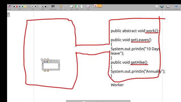
Task: Click the text leave");
Action: pos(117,54)
